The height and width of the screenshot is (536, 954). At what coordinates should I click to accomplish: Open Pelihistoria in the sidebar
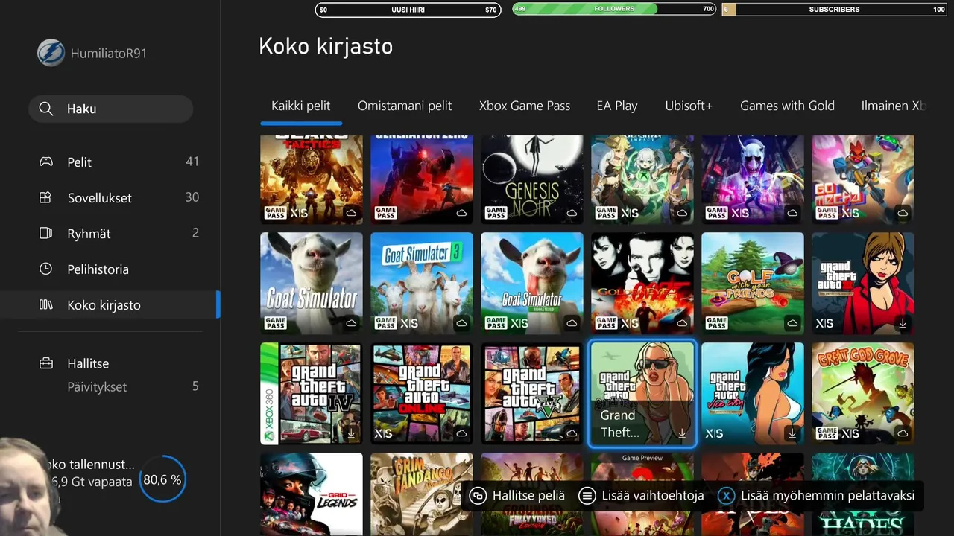110,269
